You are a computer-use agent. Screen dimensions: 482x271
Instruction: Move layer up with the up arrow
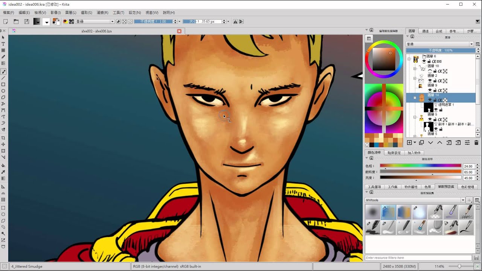[x=439, y=143]
